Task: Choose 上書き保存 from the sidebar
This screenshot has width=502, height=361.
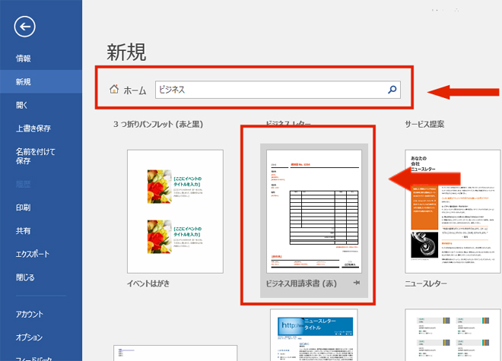Action: [33, 128]
